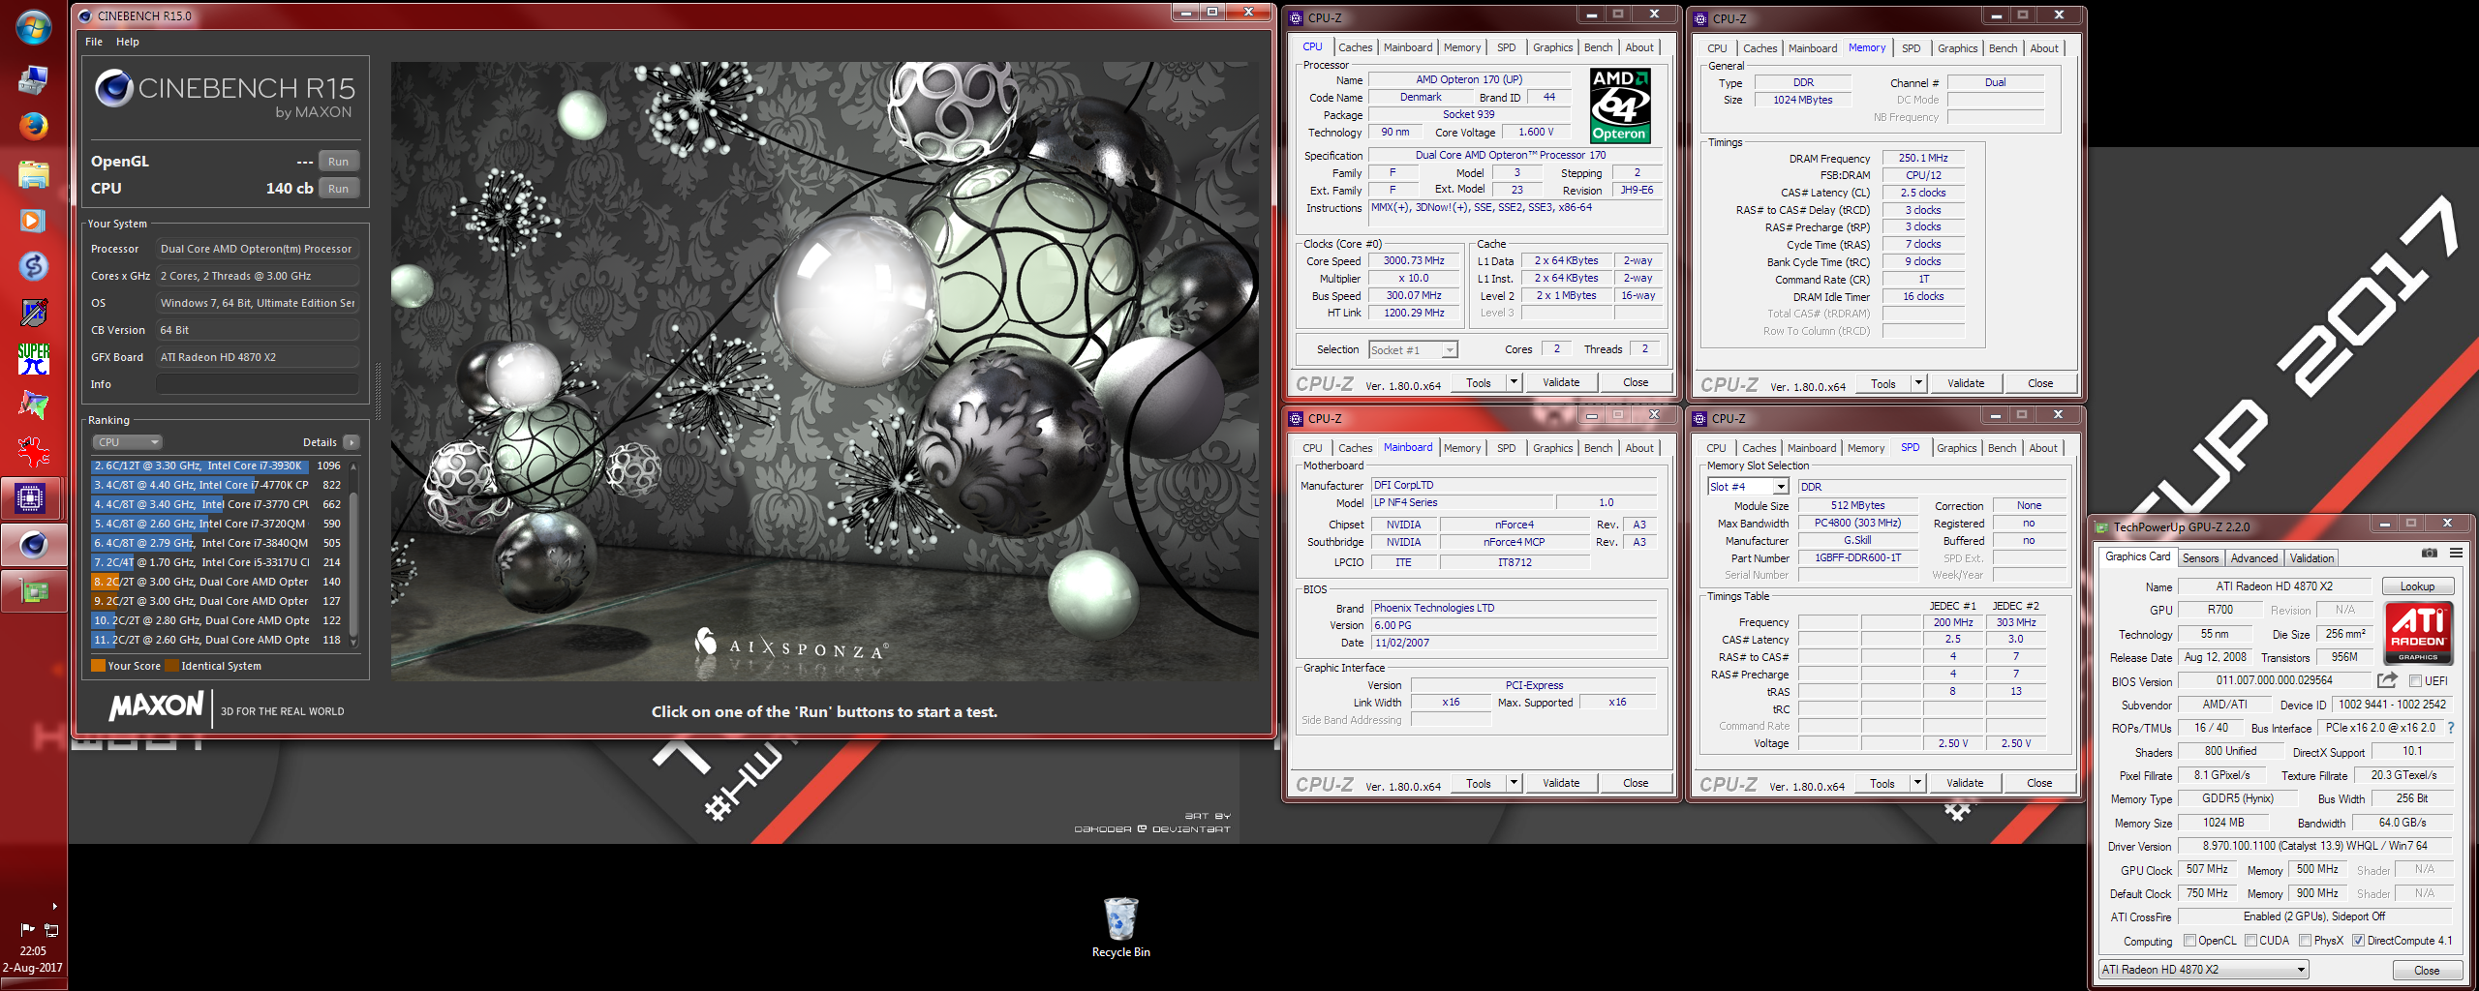Click the toolbox computer icon on taskbar
The image size is (2479, 991).
pyautogui.click(x=33, y=80)
